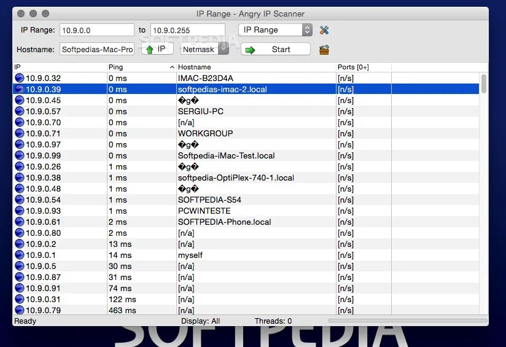Click the status icon for 10.9.0.2

20,244
